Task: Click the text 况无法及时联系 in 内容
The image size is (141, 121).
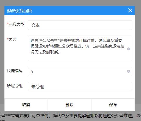Action: click(44, 52)
